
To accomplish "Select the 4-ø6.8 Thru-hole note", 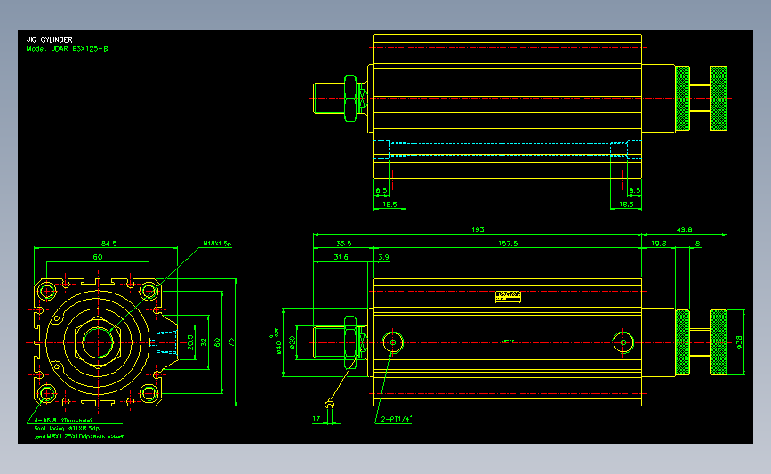I will coord(63,421).
